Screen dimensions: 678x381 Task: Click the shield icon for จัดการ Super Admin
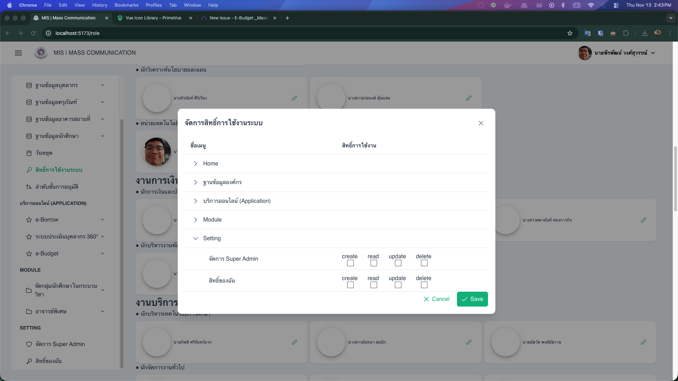29,344
